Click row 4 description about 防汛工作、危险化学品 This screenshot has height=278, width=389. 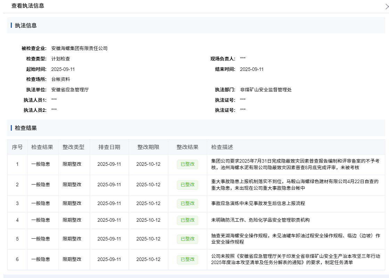click(x=260, y=220)
